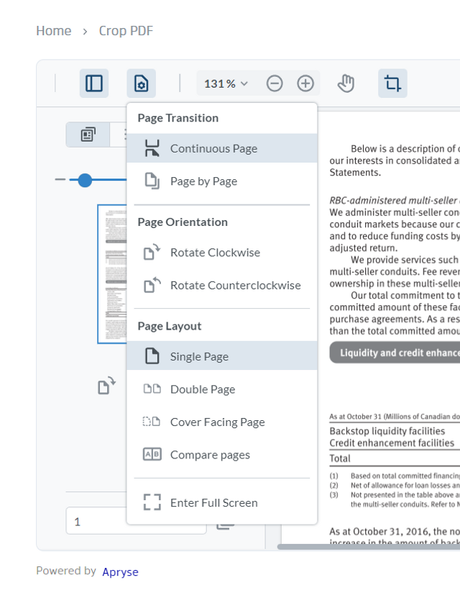Image resolution: width=460 pixels, height=593 pixels.
Task: Click the Liquidity and credit enhancement header
Action: coord(395,353)
